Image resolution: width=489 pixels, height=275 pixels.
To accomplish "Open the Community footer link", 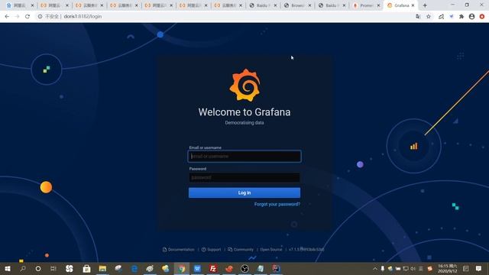I will click(x=241, y=250).
